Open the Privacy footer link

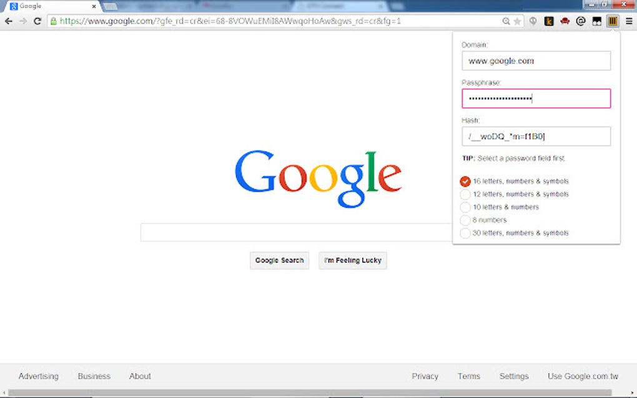(x=425, y=377)
